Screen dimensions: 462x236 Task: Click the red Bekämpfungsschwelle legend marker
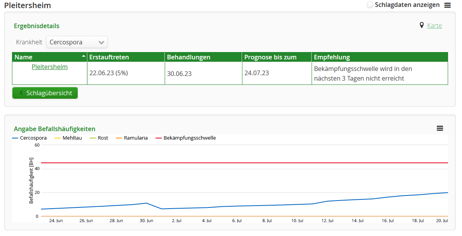point(158,138)
